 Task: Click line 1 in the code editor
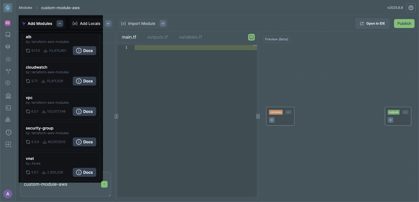(196, 48)
